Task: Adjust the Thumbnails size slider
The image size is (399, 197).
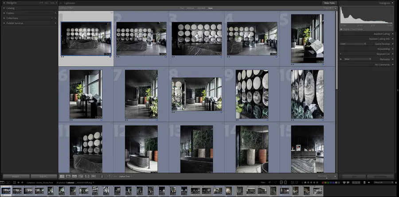Action: point(327,177)
